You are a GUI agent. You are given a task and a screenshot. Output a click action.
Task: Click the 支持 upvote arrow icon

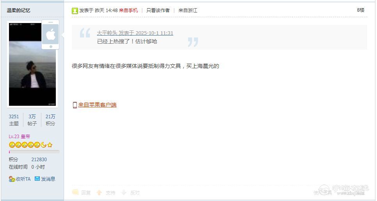(x=99, y=192)
